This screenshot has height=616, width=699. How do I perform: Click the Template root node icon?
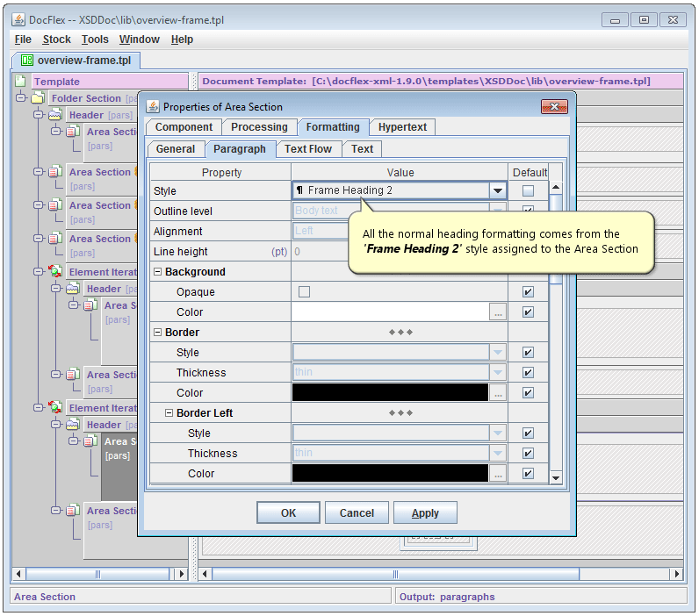[x=21, y=81]
